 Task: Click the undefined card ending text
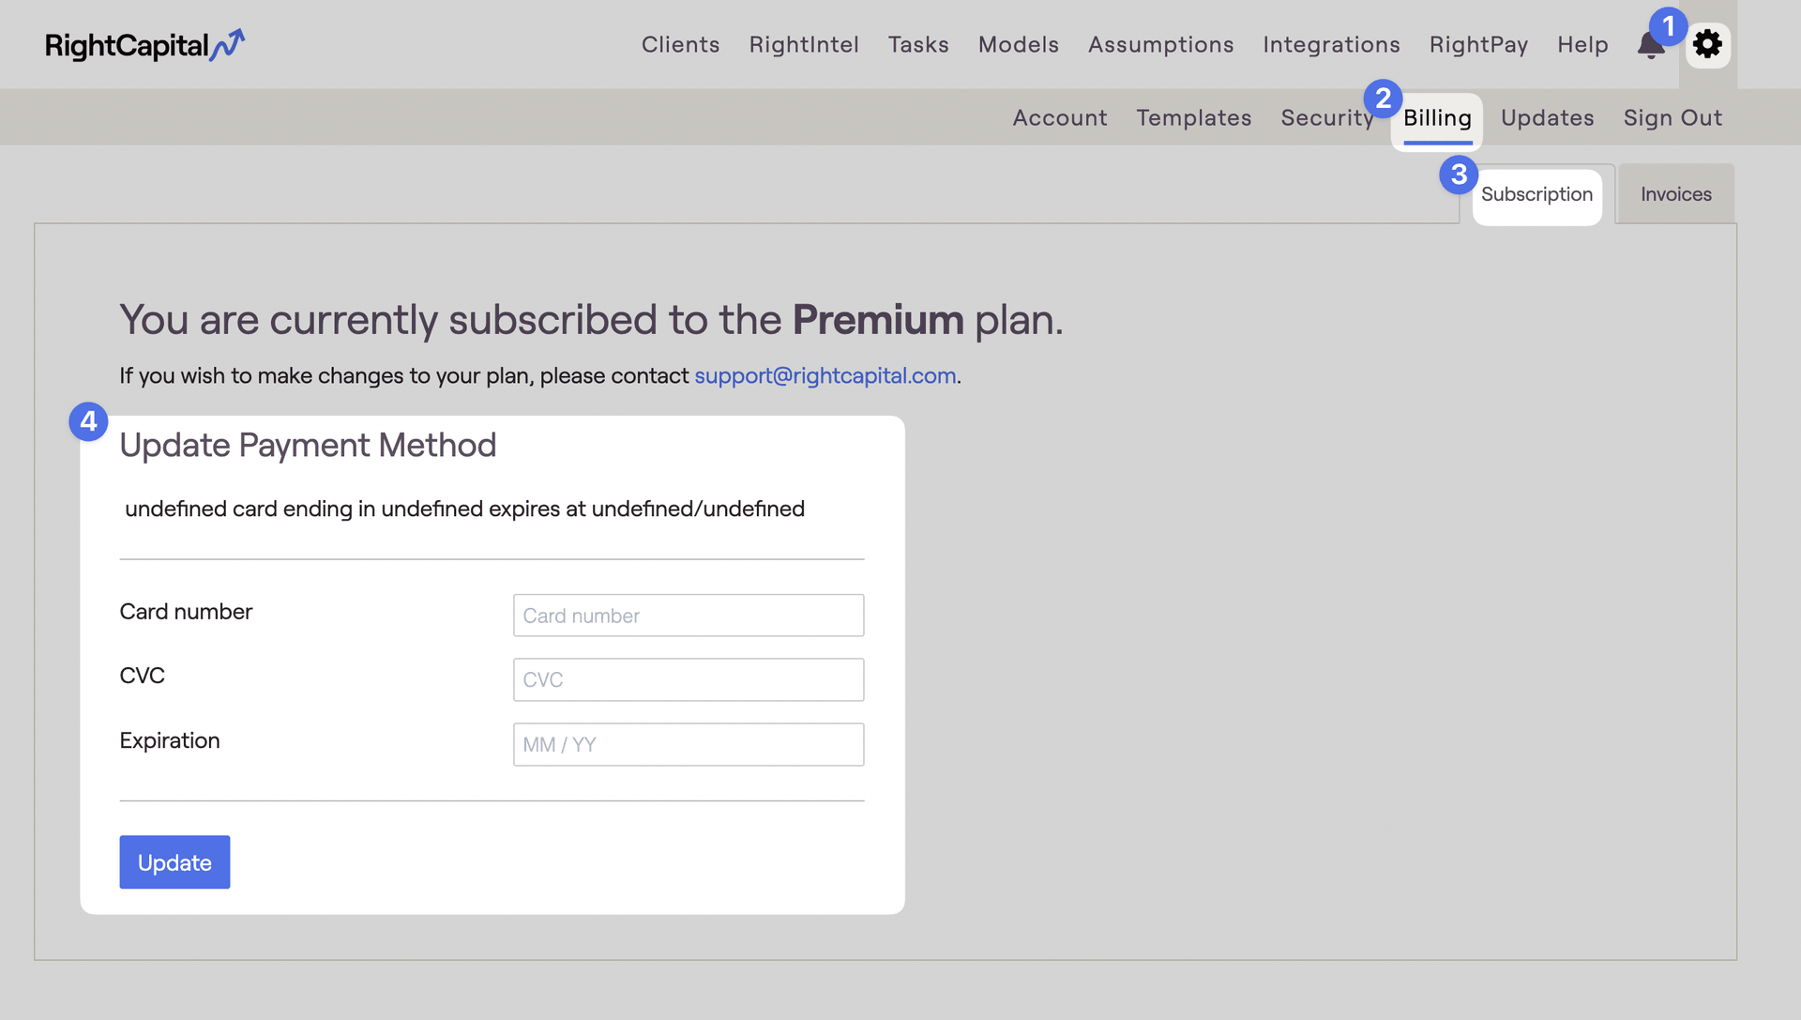pyautogui.click(x=464, y=509)
